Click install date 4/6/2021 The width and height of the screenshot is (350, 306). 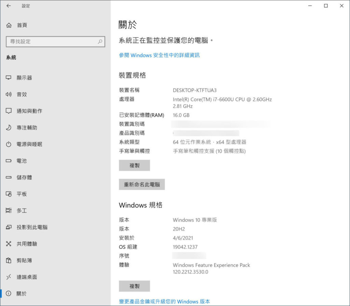(x=183, y=238)
